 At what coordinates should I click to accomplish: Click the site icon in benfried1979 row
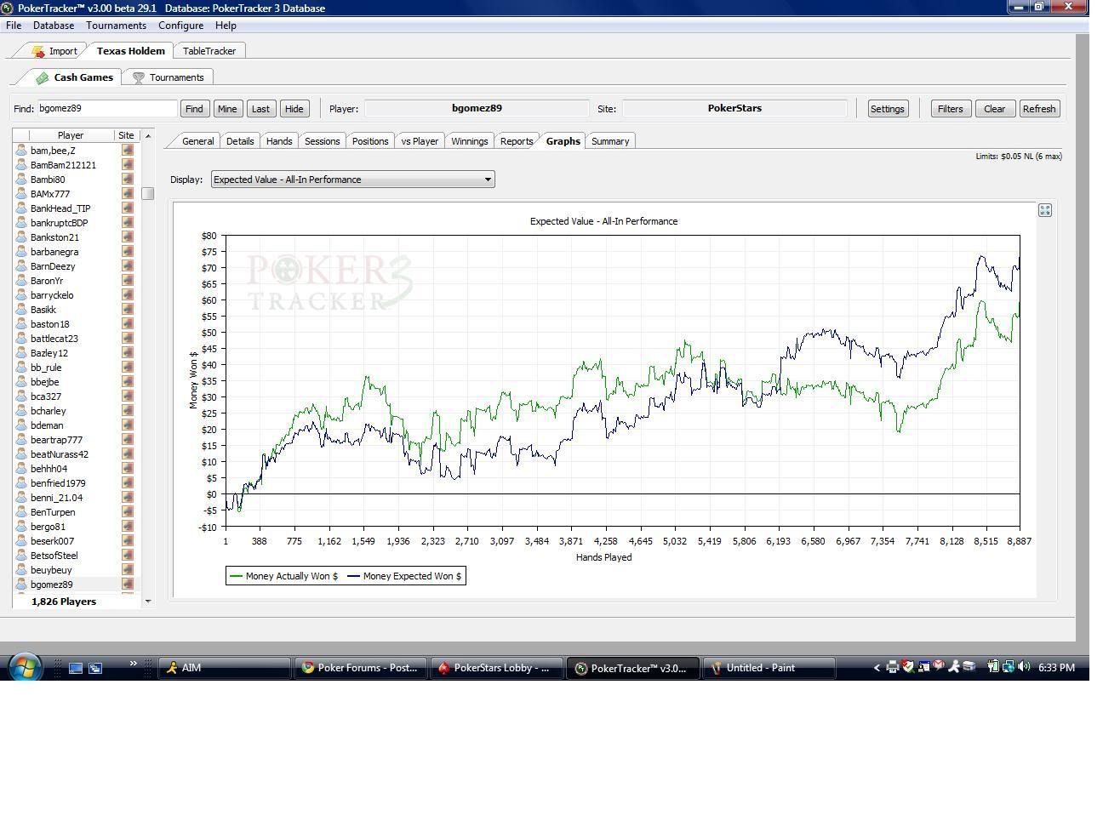[x=128, y=483]
